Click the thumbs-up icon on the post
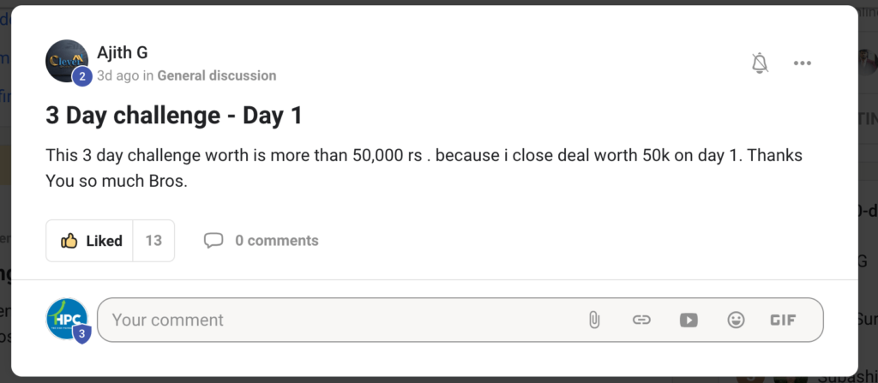878x383 pixels. coord(69,241)
